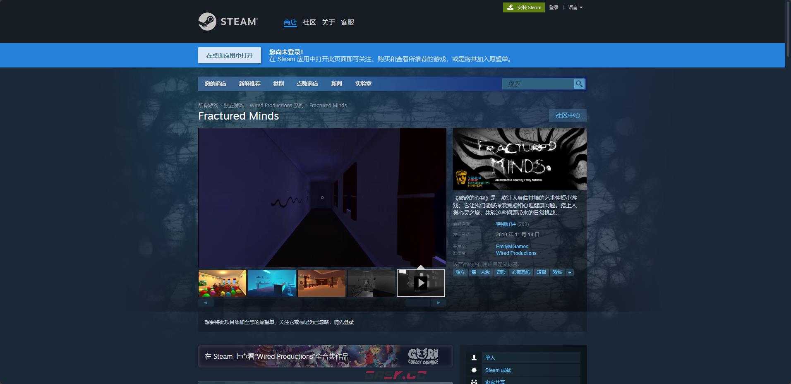Click the 社区中心 button
The width and height of the screenshot is (791, 384).
[x=568, y=115]
